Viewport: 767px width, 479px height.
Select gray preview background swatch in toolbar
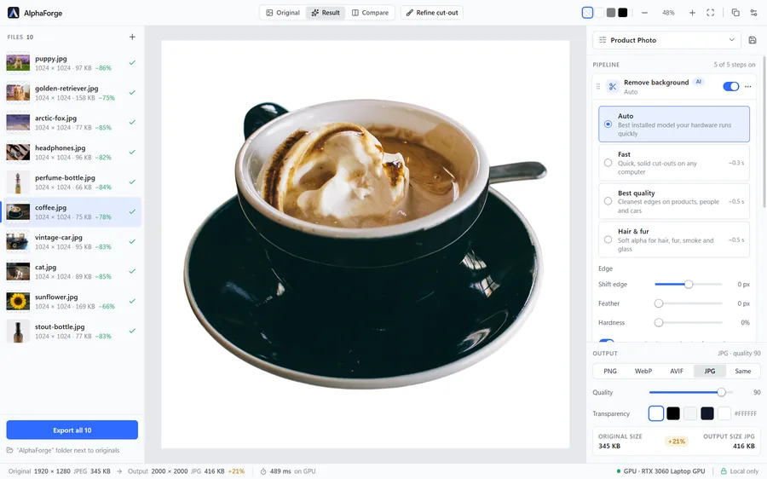[x=611, y=13]
